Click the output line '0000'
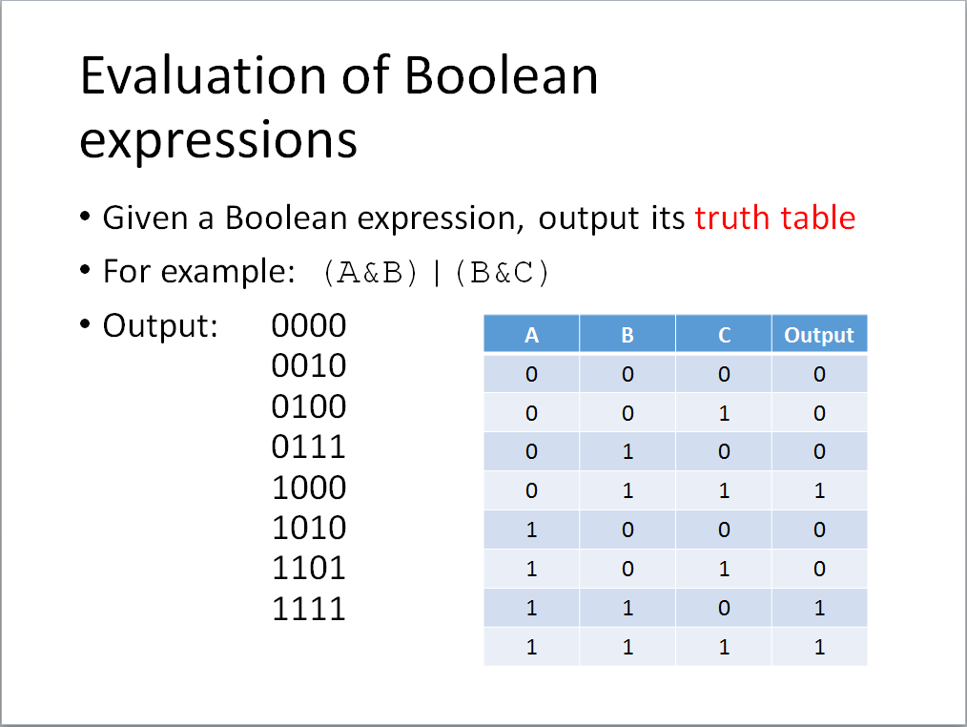 pyautogui.click(x=309, y=326)
